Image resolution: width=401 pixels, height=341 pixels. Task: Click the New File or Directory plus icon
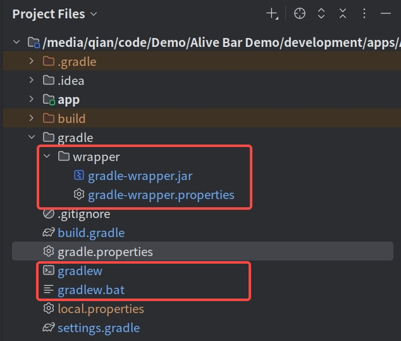272,13
